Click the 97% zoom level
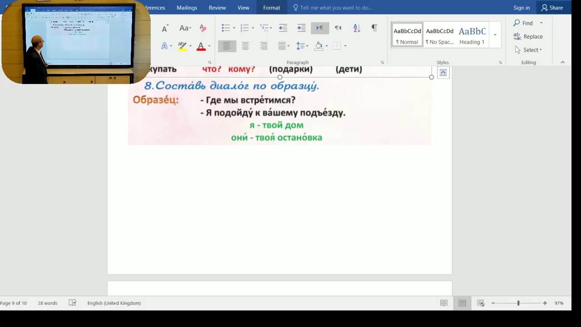This screenshot has height=327, width=581. (x=559, y=303)
